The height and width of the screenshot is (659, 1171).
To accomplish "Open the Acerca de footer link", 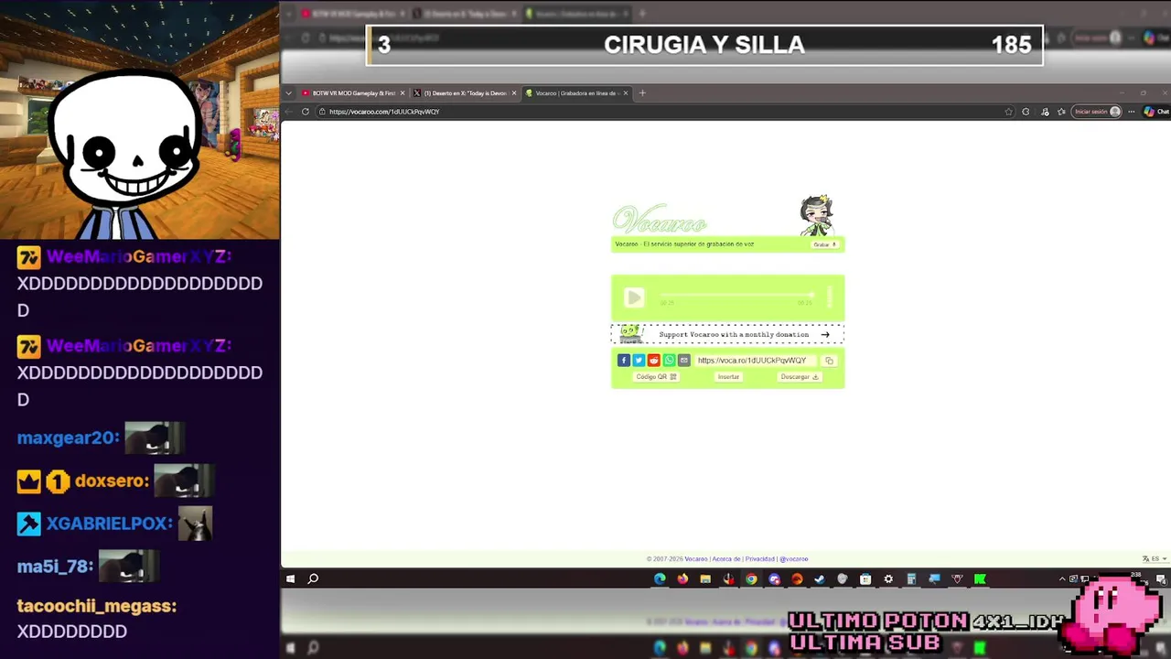I will click(726, 559).
